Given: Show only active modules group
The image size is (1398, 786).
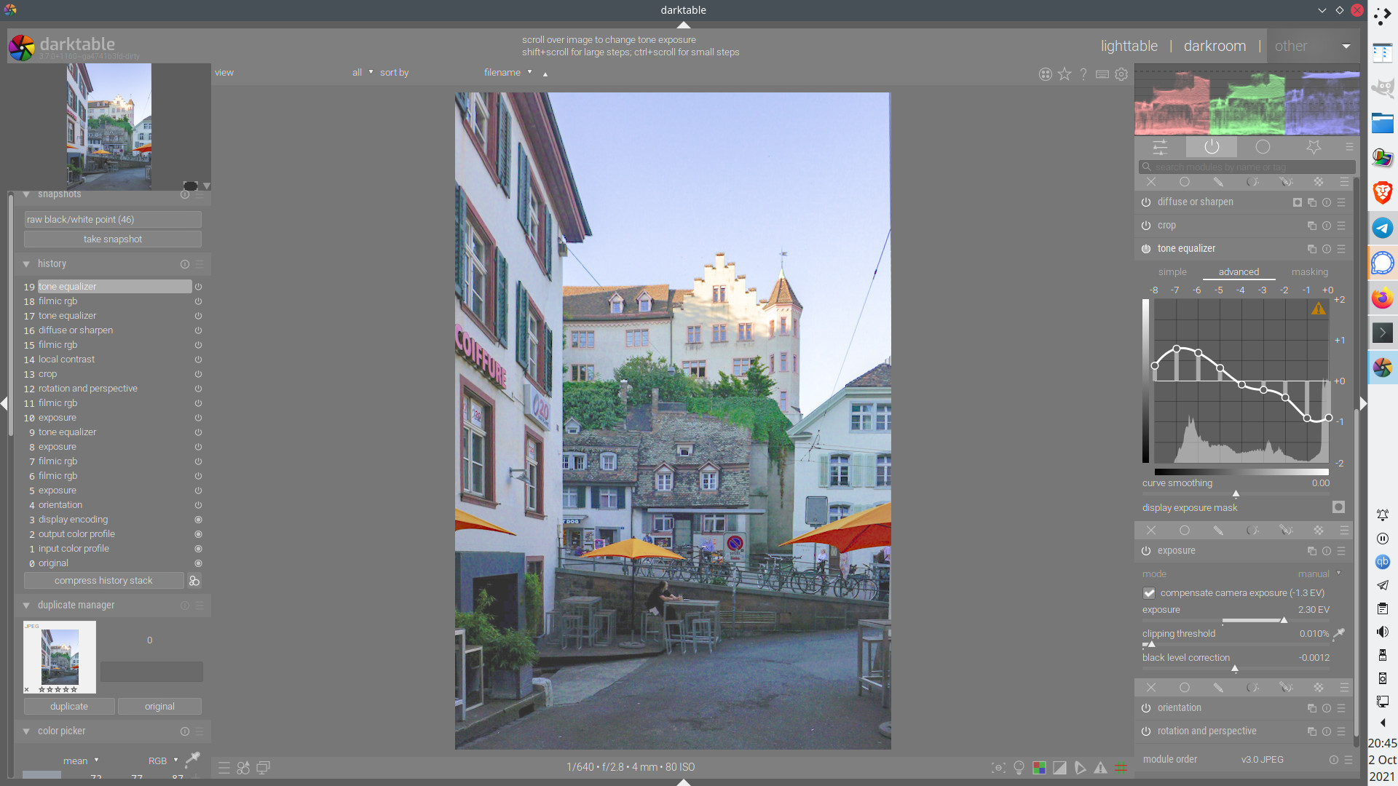Looking at the screenshot, I should 1211,147.
